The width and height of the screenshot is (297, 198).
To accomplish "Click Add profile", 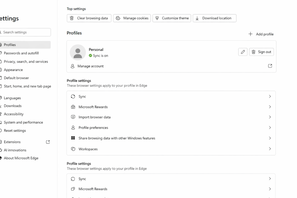I will tap(261, 34).
